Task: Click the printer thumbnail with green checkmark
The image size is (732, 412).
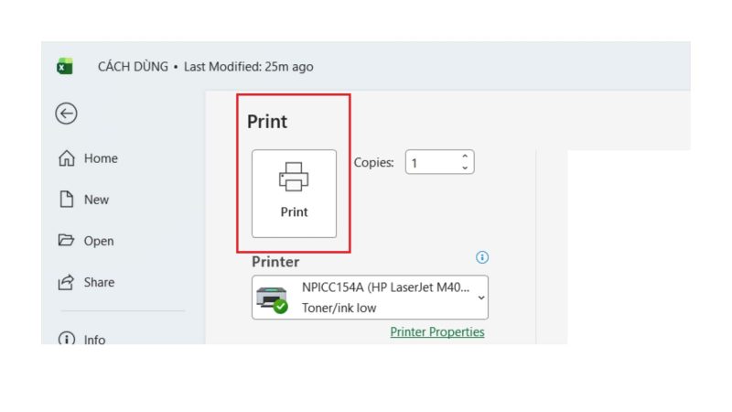Action: (x=272, y=299)
